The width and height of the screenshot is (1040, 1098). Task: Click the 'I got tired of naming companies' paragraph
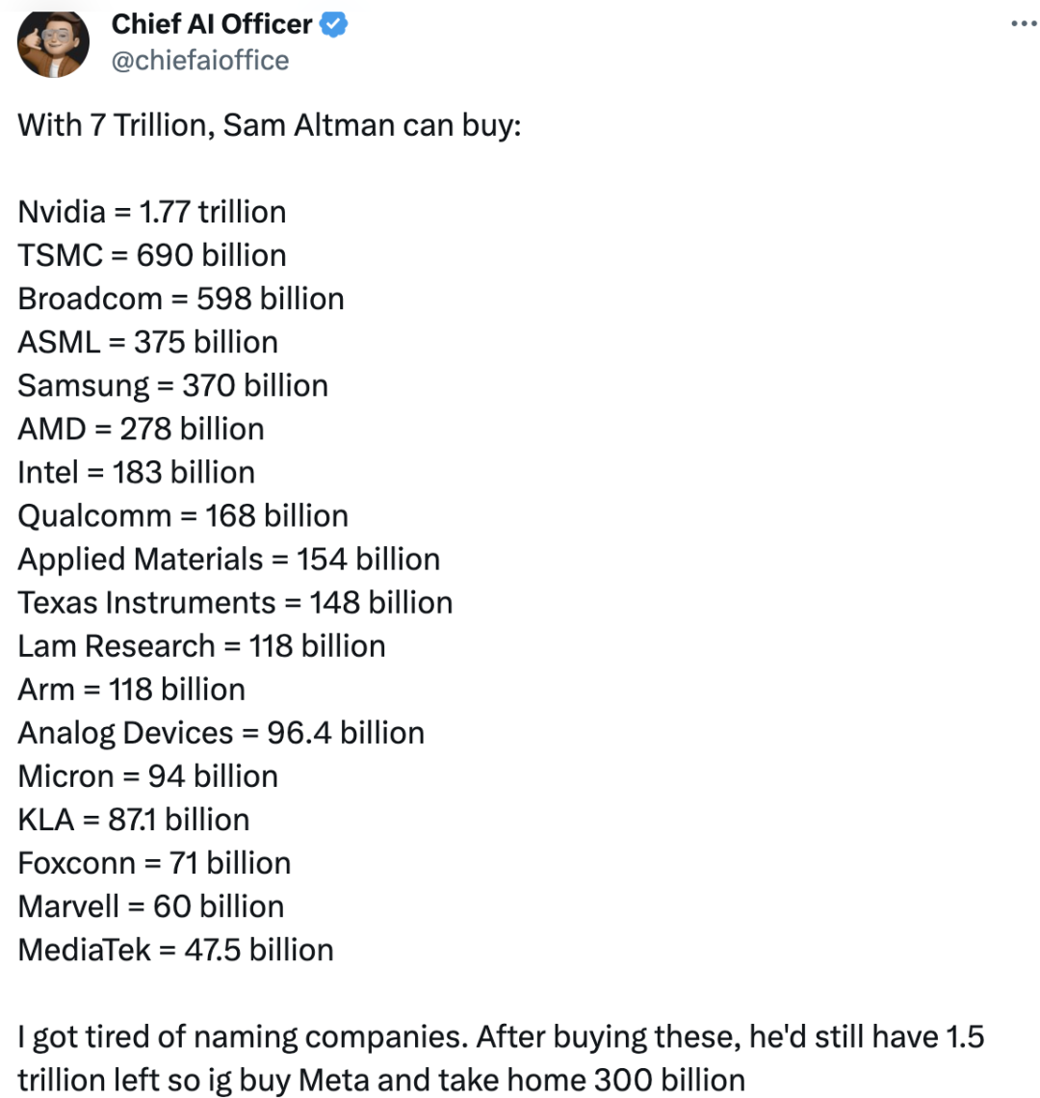pyautogui.click(x=501, y=1058)
